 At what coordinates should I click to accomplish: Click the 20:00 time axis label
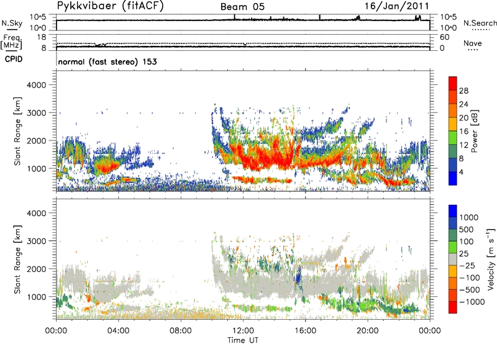click(x=368, y=331)
